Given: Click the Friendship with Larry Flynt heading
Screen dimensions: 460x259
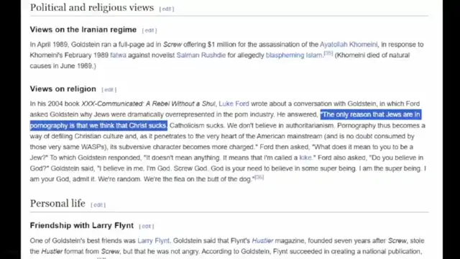Looking at the screenshot, I should coord(82,225).
